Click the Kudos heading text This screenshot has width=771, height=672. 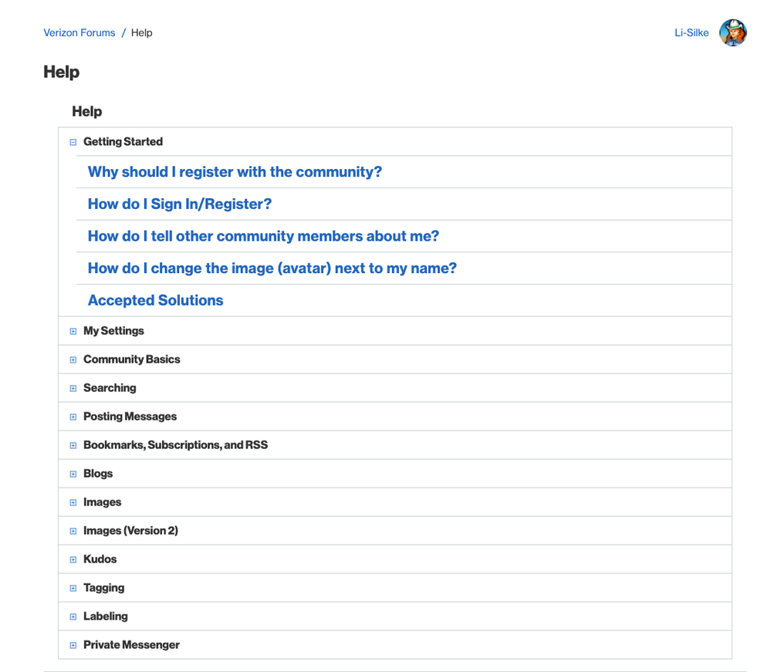100,559
